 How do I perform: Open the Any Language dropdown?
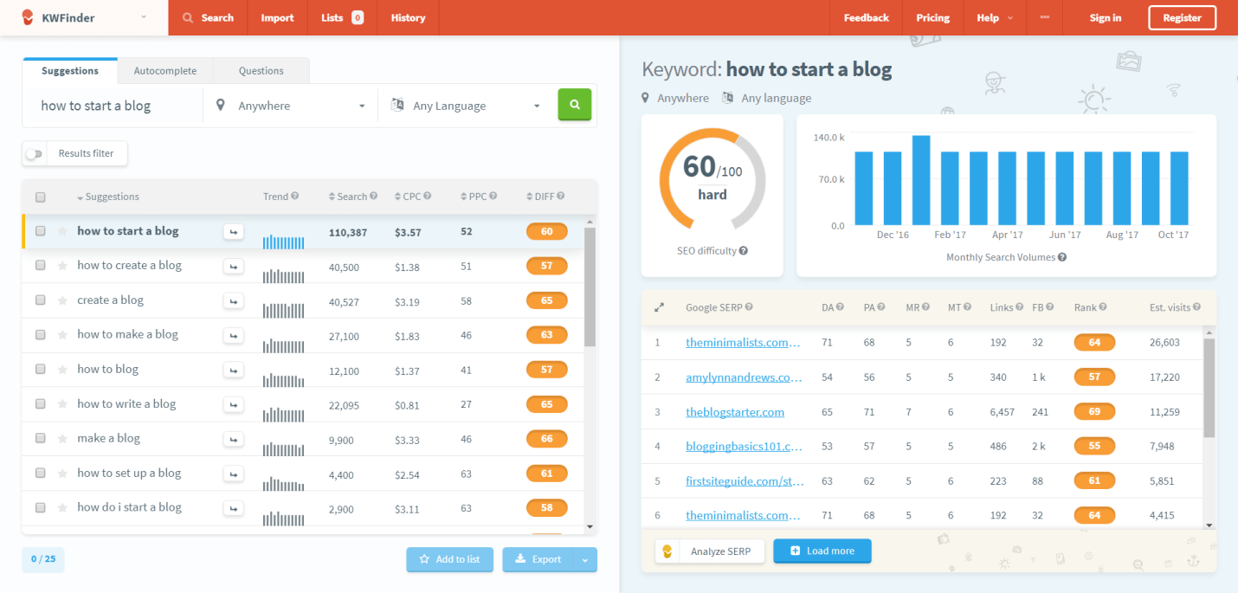coord(466,106)
